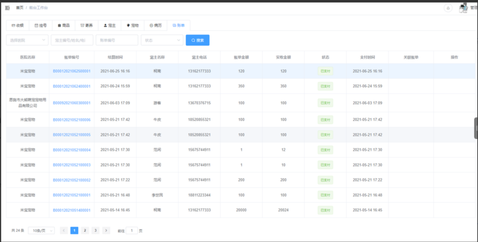Select hospital cell 恩施市大熊萌宠宠物用品有限公司
This screenshot has width=478, height=242.
[28, 103]
